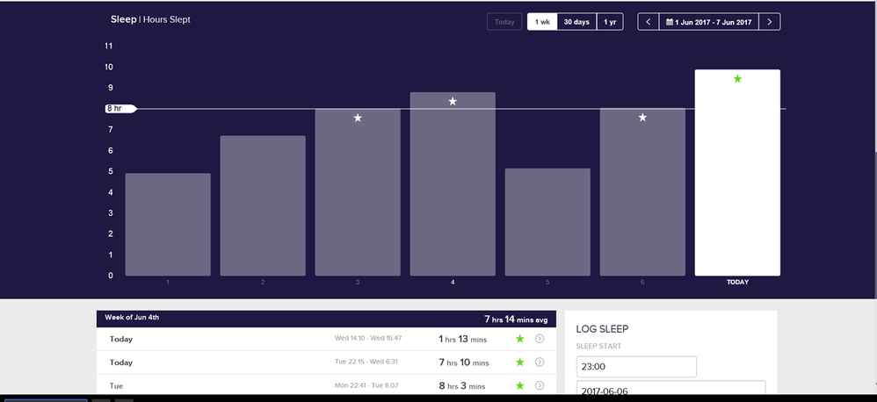The height and width of the screenshot is (402, 877).
Task: Open the 1 Jun 2017 - 7 Jun 2017 date picker
Action: (708, 22)
